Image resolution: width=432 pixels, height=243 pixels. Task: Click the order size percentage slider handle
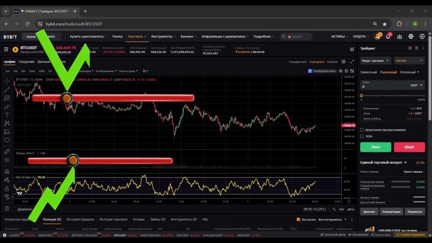click(x=361, y=96)
